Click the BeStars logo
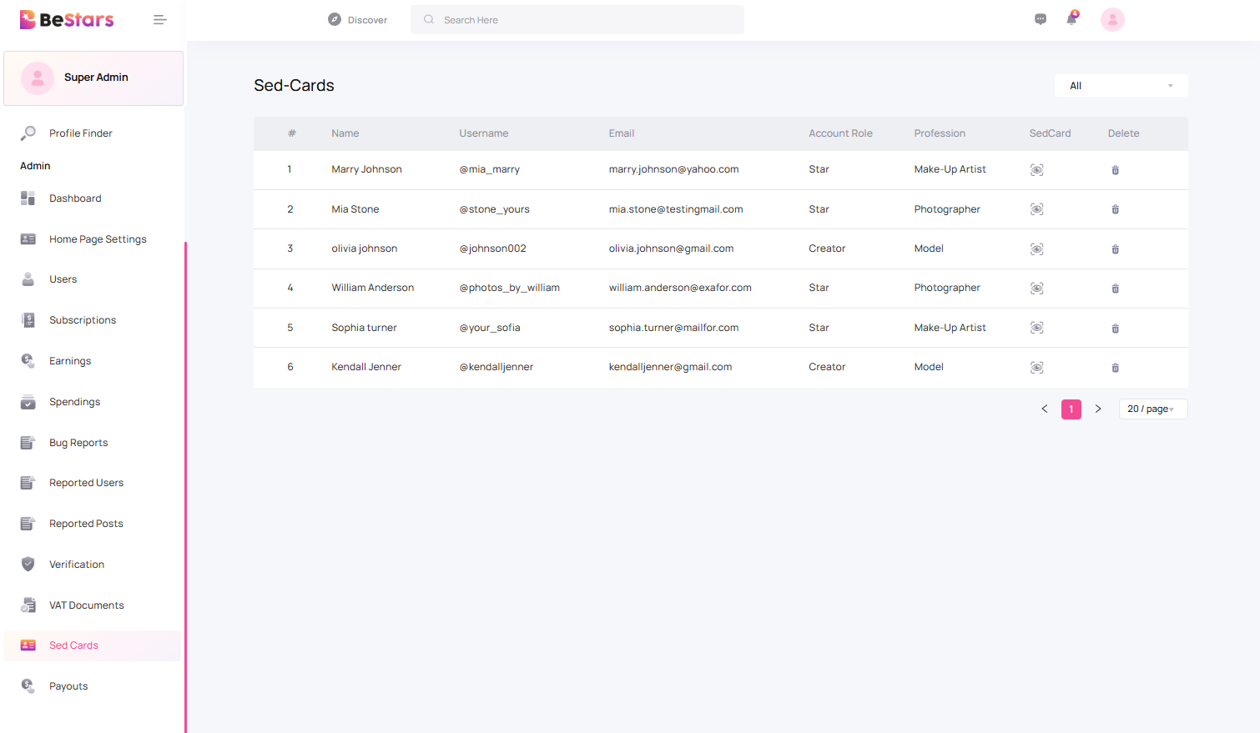The height and width of the screenshot is (733, 1260). (x=67, y=20)
